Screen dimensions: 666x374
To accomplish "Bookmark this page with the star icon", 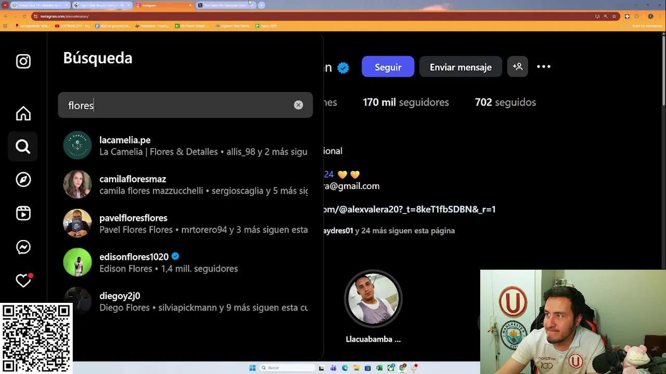I will [614, 16].
